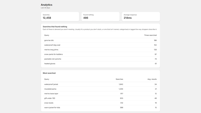201x113 pixels.
Task: Select the 'snow boots' query
Action: (x=49, y=103)
